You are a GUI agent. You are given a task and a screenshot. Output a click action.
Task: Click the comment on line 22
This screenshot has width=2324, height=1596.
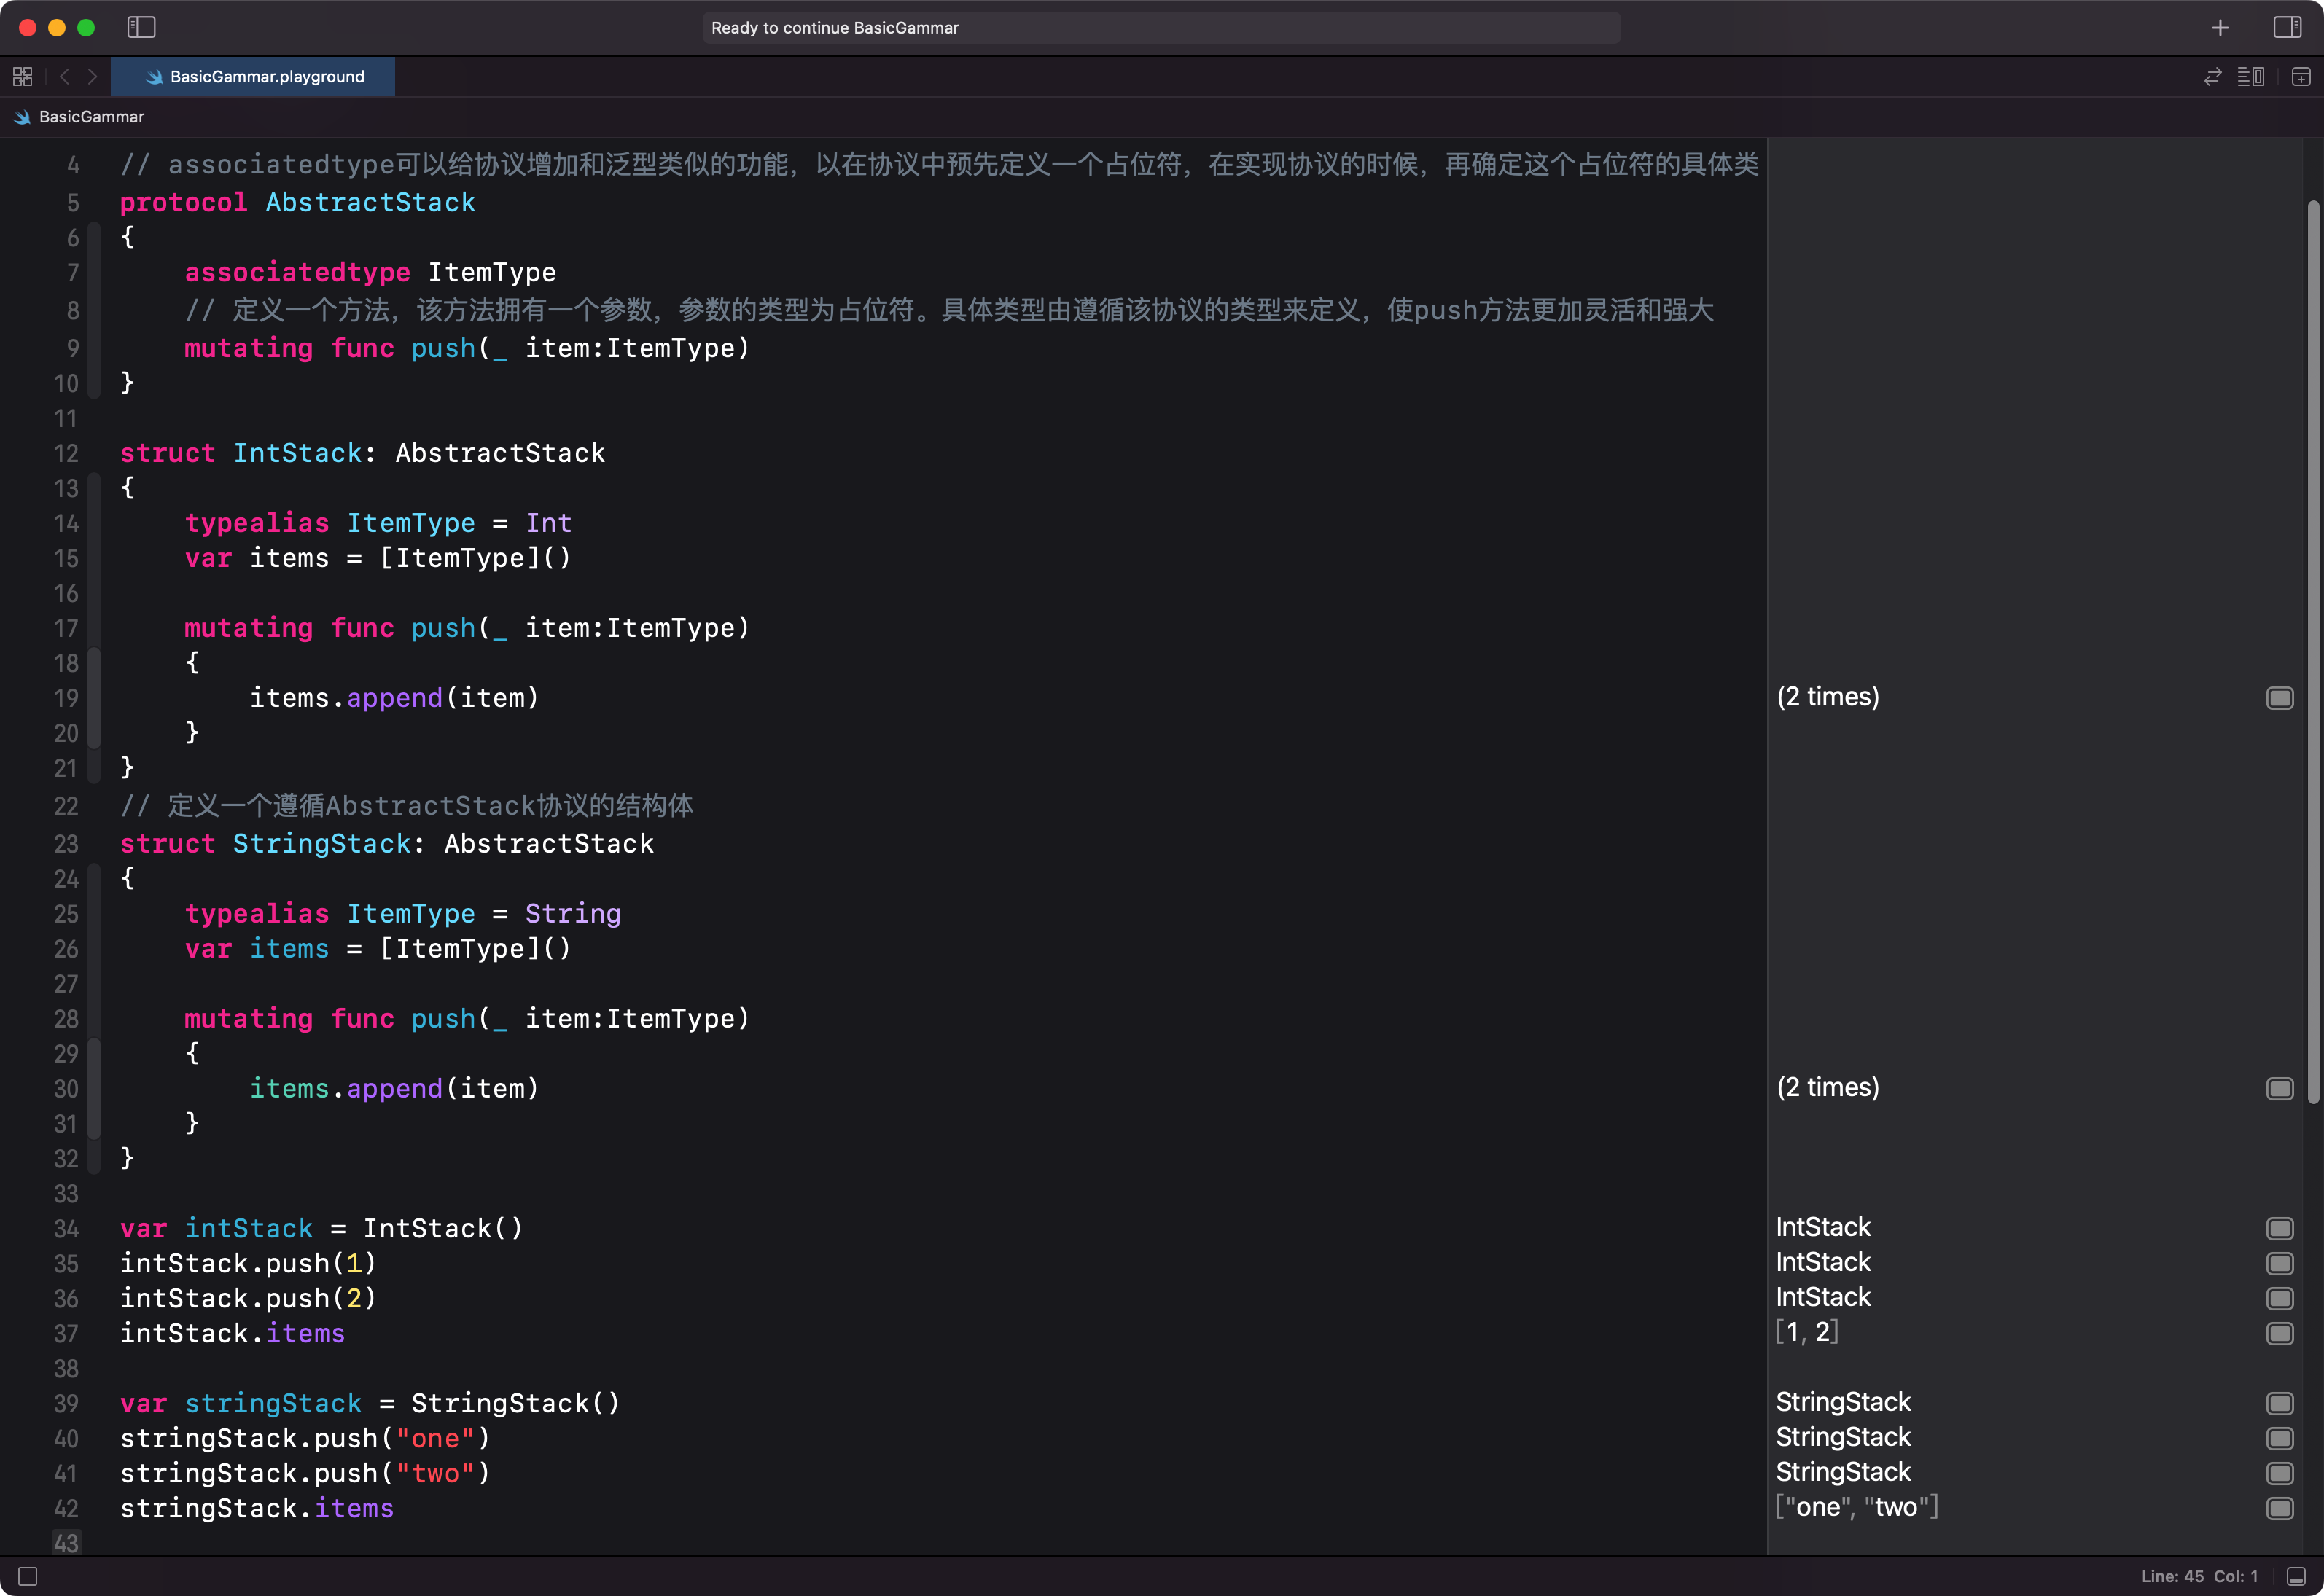click(406, 806)
